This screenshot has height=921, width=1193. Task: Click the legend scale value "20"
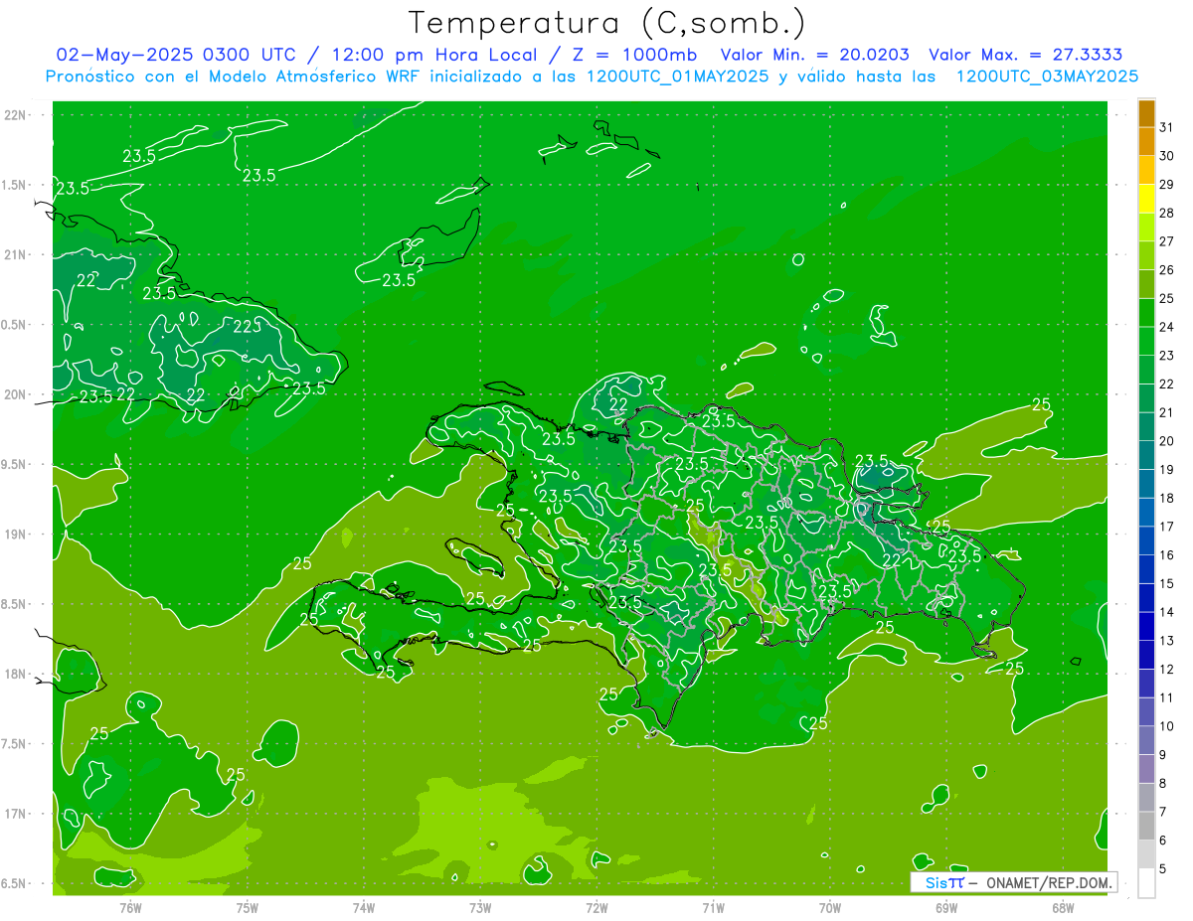click(x=1167, y=441)
